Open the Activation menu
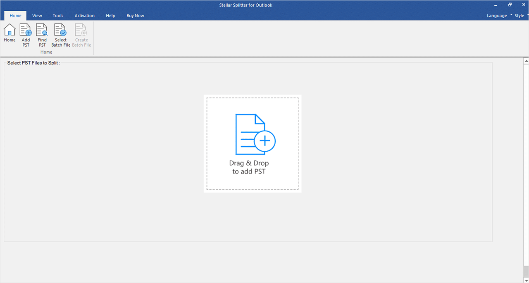 (84, 15)
